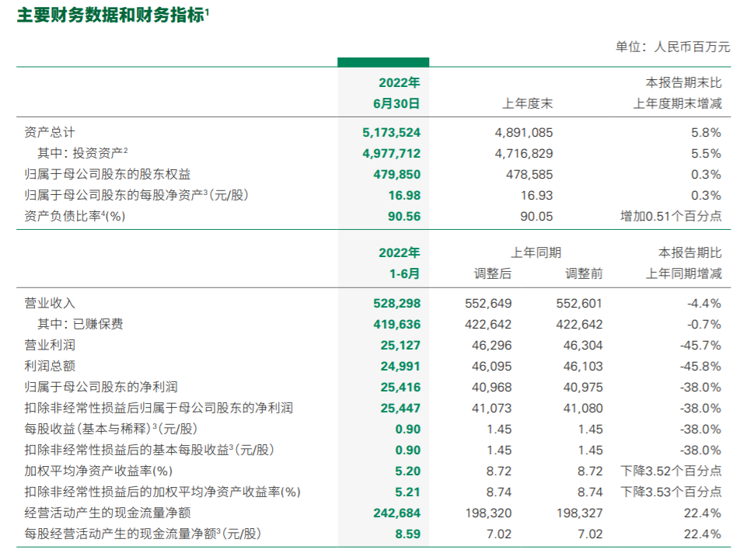Select the 调整后 column header
Image resolution: width=740 pixels, height=560 pixels.
493,273
